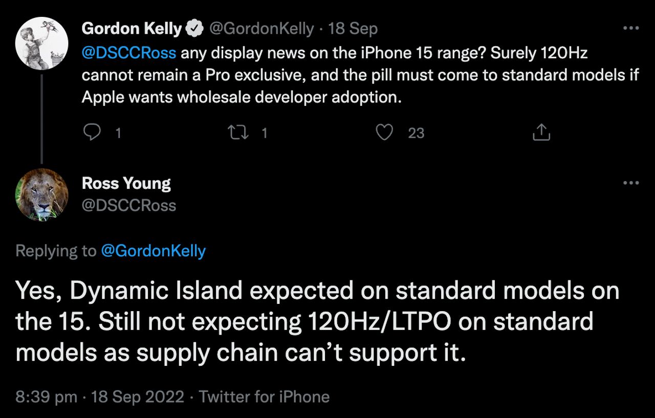Open more options on Ross Young's tweet

pos(631,183)
